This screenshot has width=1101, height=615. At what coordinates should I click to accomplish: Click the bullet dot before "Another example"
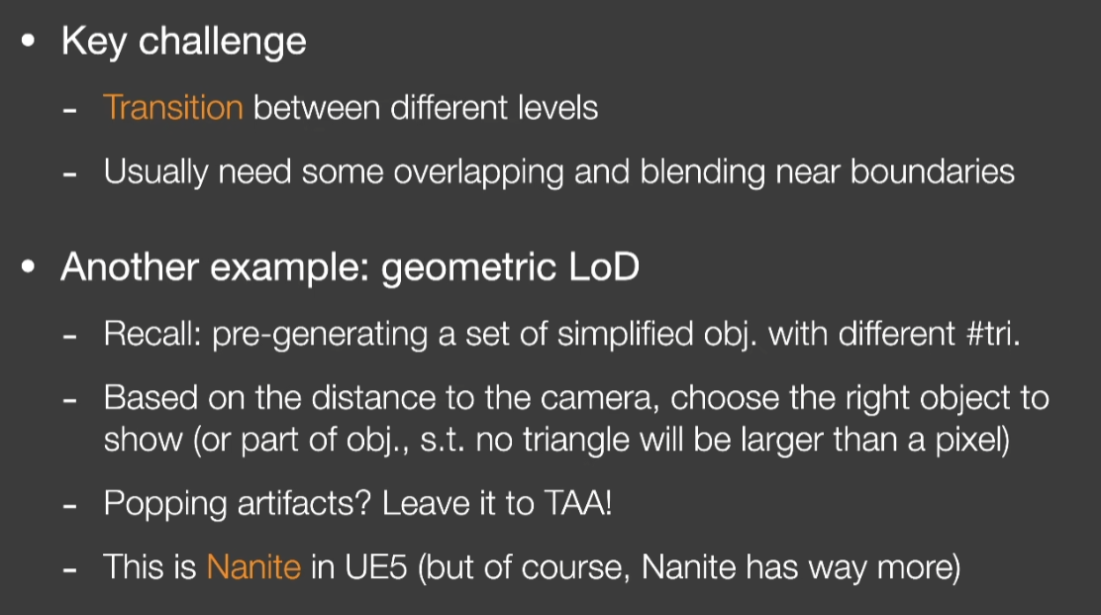pos(28,266)
